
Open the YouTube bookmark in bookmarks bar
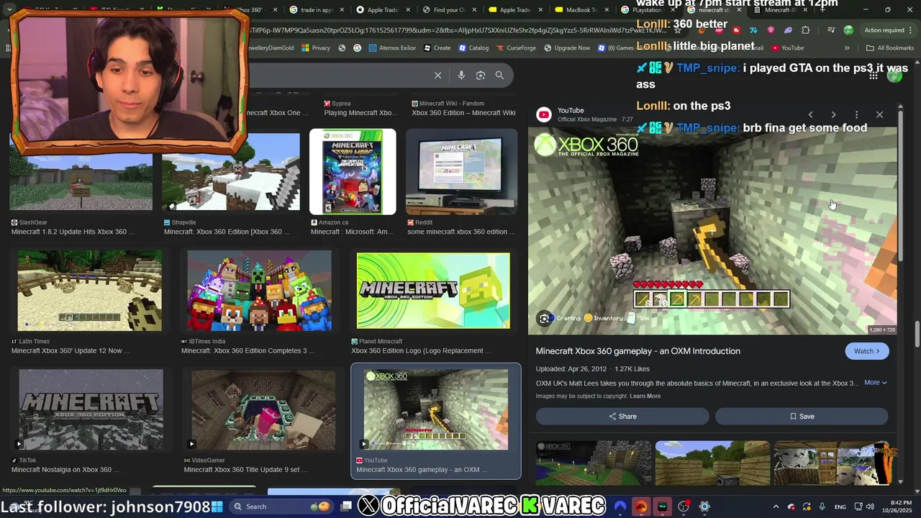[787, 48]
